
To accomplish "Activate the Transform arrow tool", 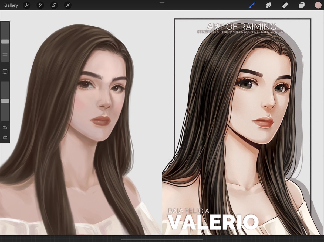I will (68, 5).
